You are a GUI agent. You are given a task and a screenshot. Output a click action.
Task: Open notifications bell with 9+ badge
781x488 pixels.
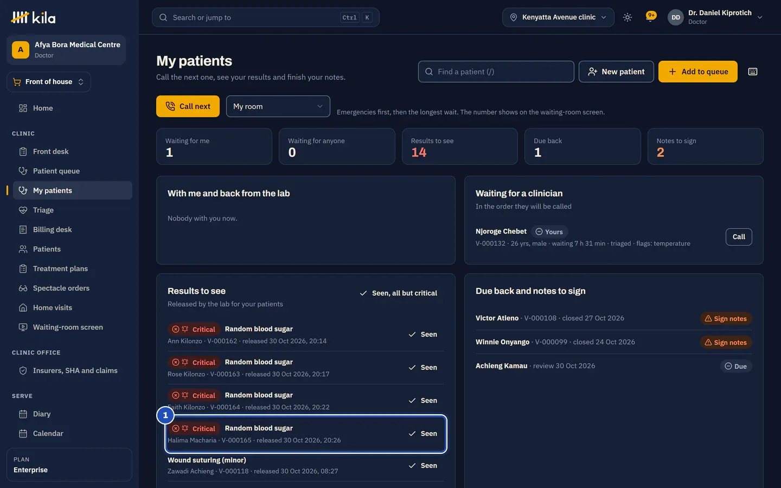point(650,17)
